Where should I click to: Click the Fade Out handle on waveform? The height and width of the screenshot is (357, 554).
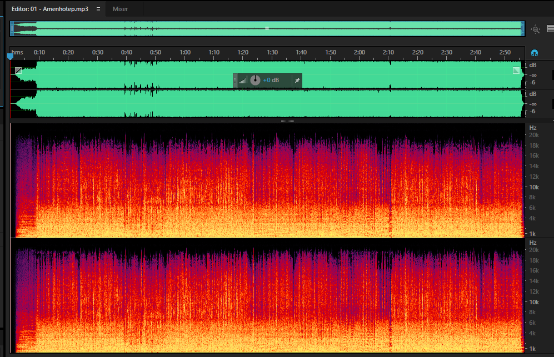(516, 71)
